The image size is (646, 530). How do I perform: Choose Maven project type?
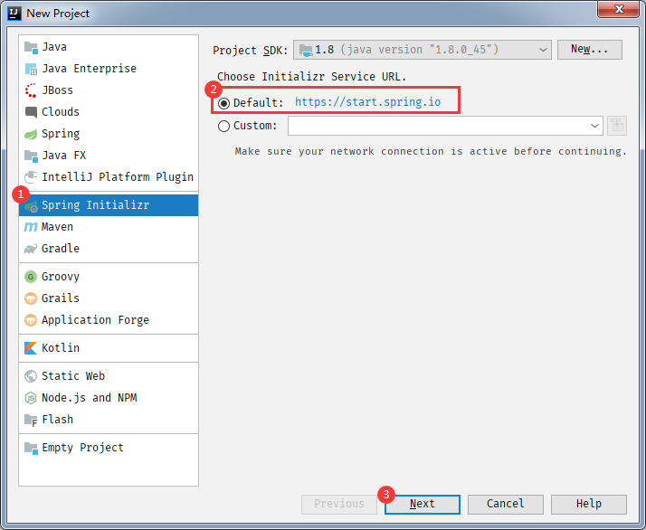[57, 227]
